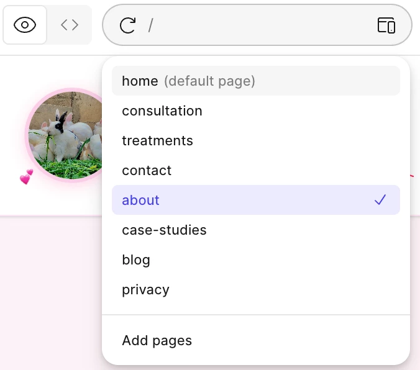Screen dimensions: 420x370
Task: Click the checkmark beside about
Action: pyautogui.click(x=380, y=200)
